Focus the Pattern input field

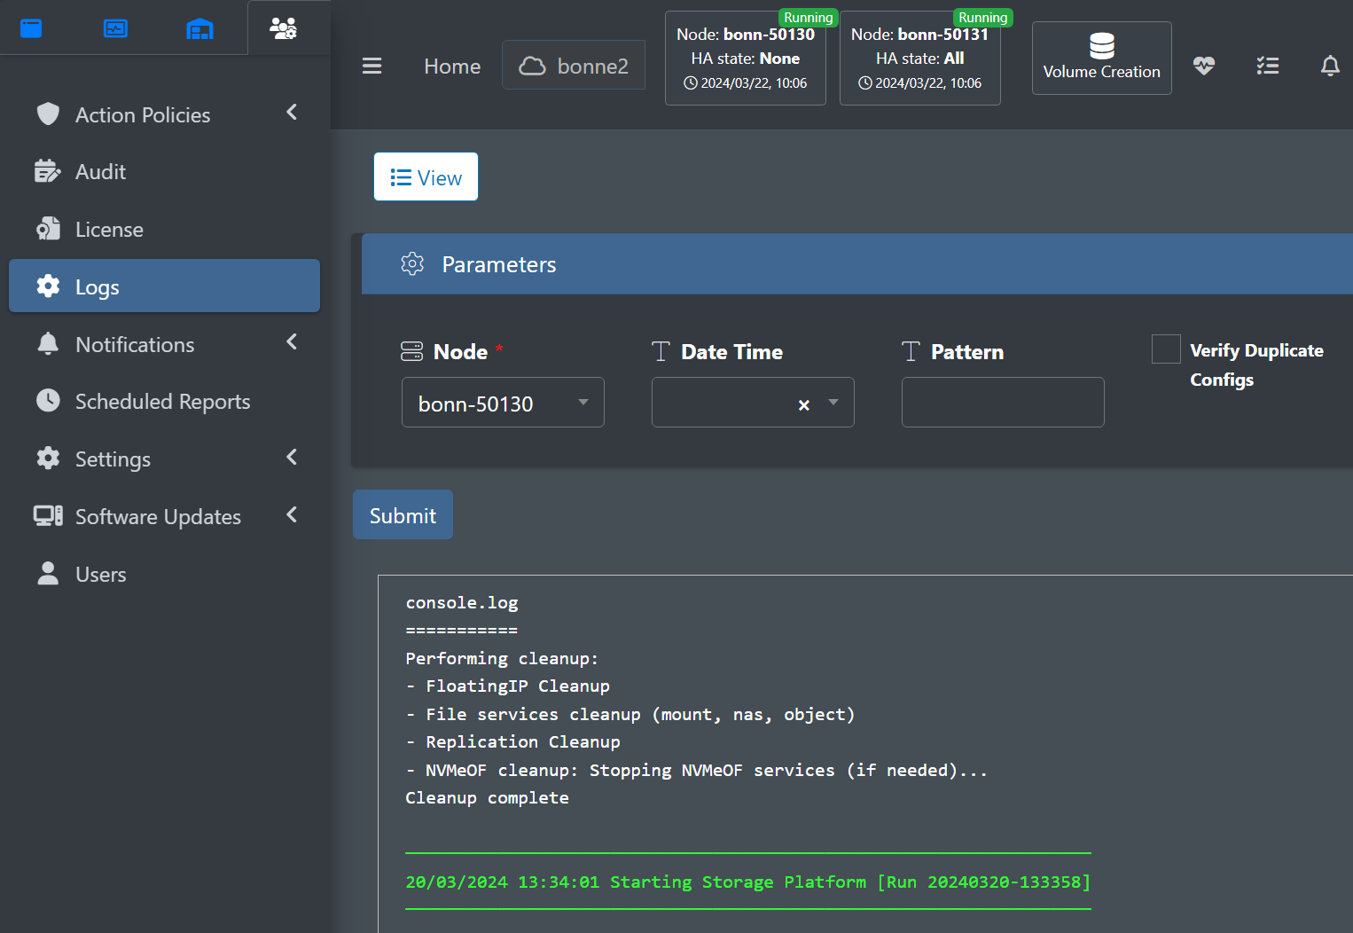1003,403
